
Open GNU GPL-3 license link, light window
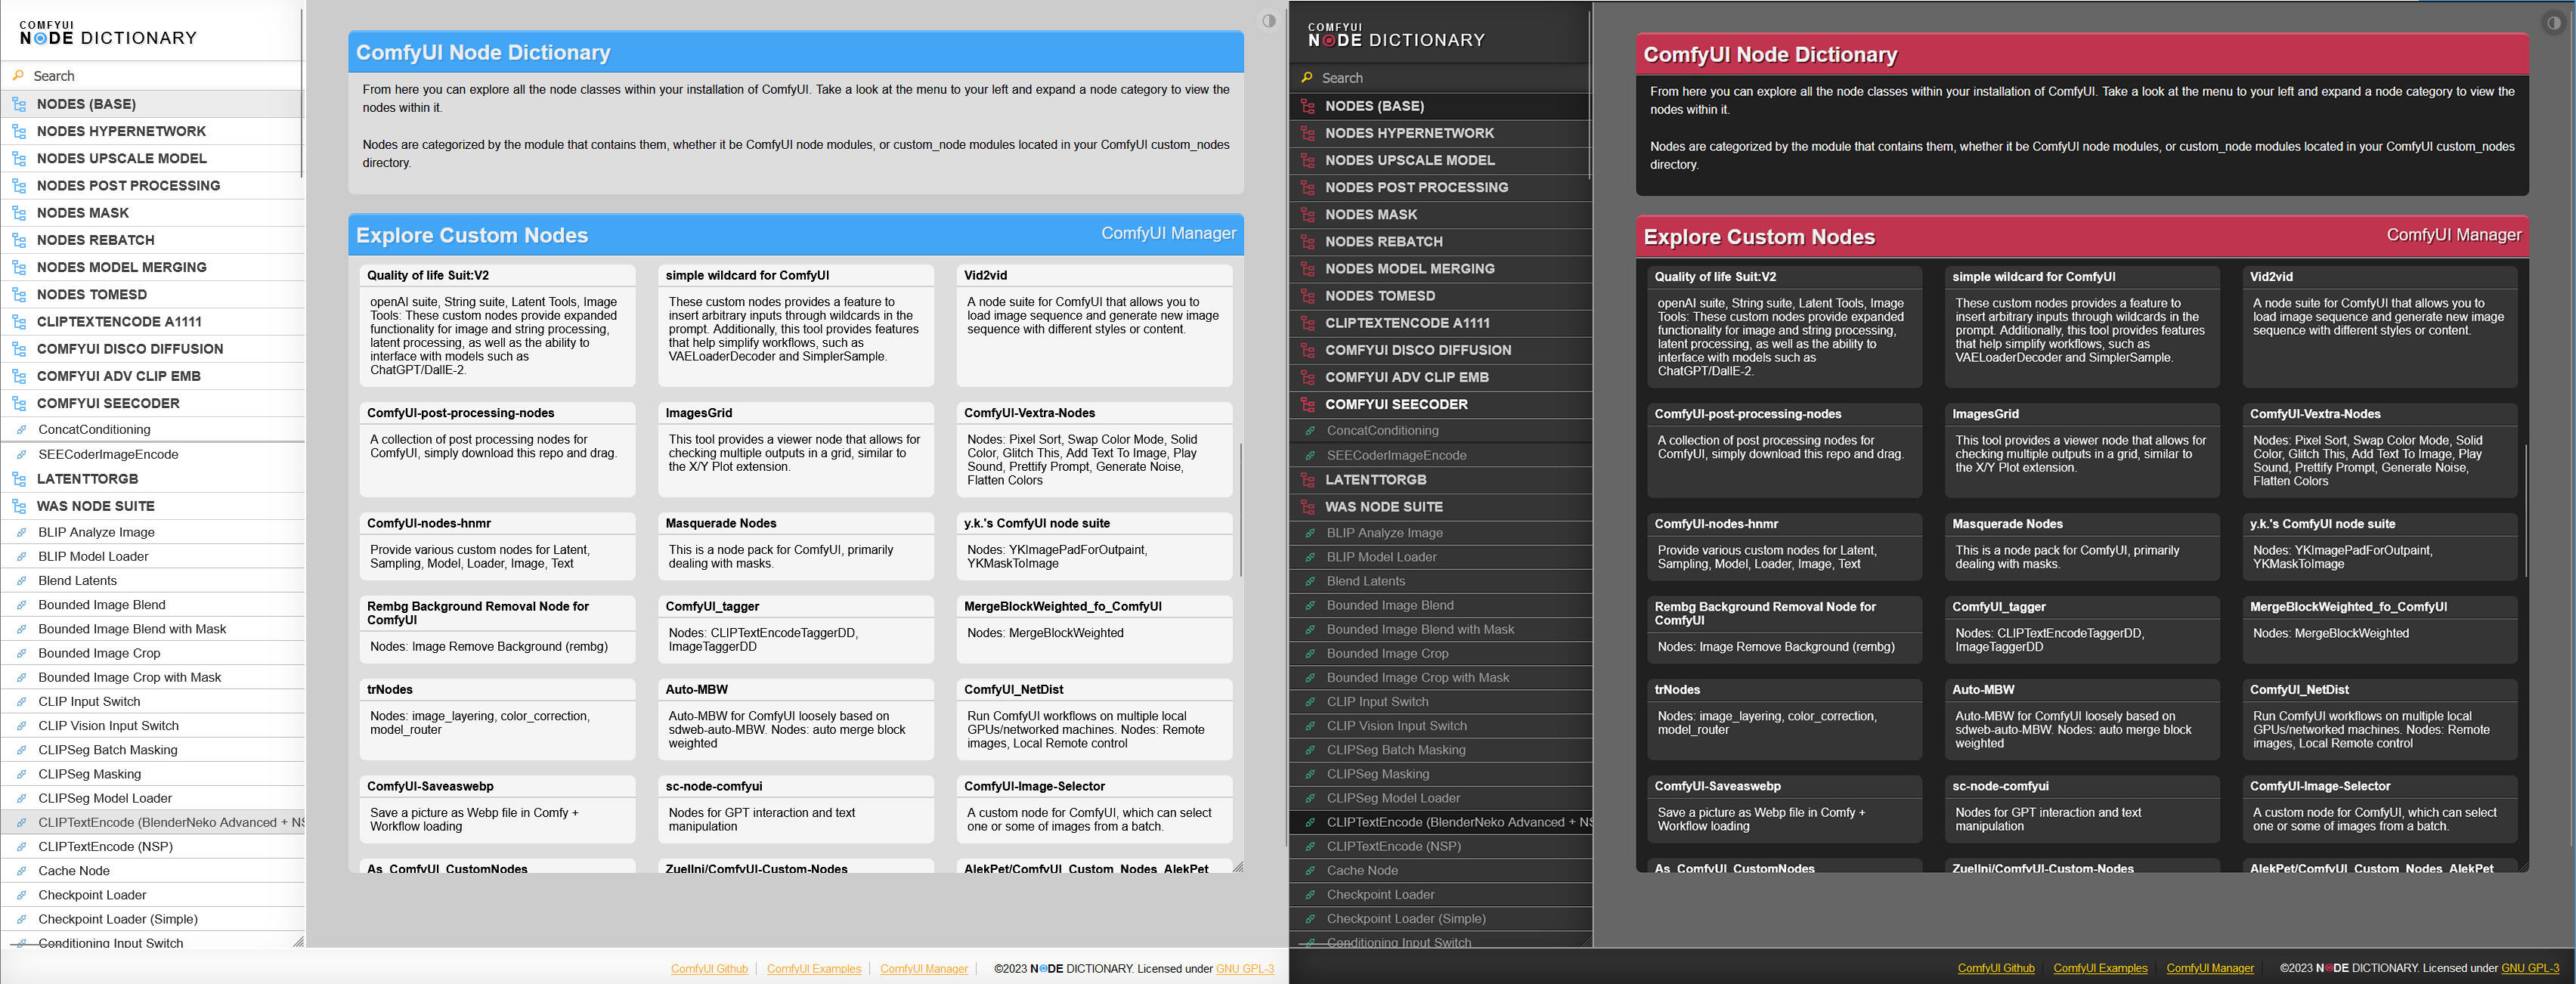[x=1244, y=968]
